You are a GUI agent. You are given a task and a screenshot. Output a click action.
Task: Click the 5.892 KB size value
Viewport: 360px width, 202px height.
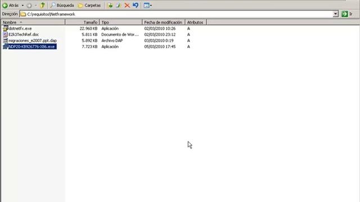pos(89,40)
